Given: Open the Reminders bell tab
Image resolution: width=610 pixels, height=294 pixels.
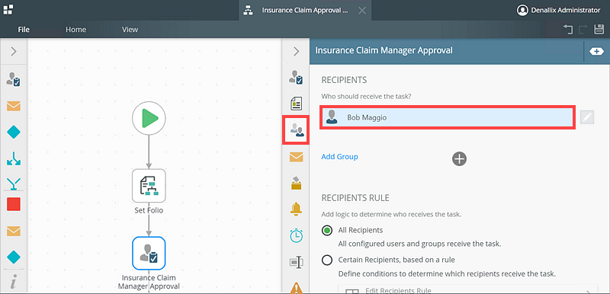Looking at the screenshot, I should coord(296,209).
